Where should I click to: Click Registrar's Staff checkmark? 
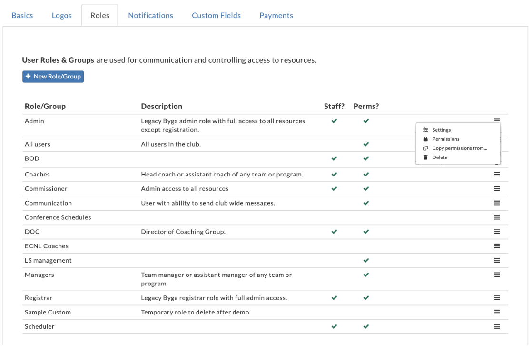click(x=334, y=298)
